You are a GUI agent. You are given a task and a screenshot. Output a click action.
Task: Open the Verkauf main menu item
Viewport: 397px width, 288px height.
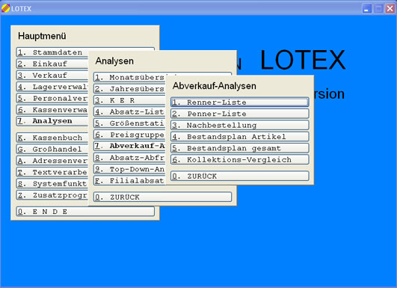point(52,76)
